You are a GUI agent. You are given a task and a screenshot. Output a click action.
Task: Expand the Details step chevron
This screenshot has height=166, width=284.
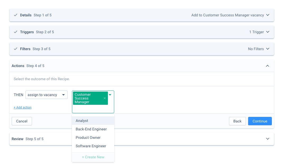268,15
